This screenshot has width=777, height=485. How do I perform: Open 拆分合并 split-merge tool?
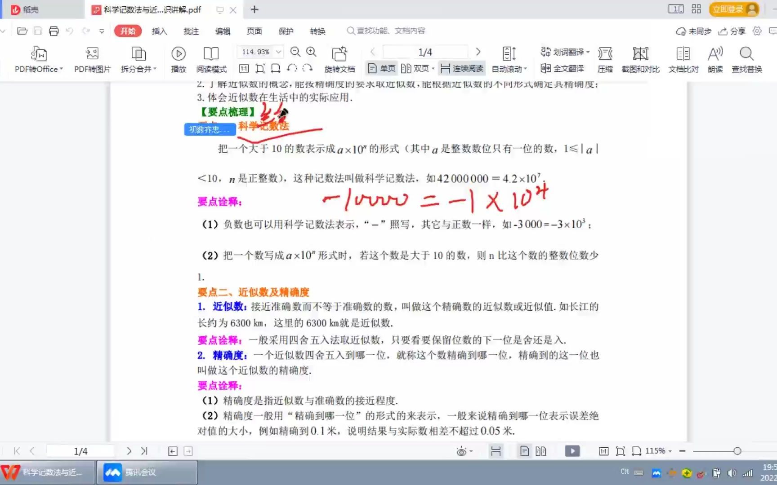(x=138, y=59)
